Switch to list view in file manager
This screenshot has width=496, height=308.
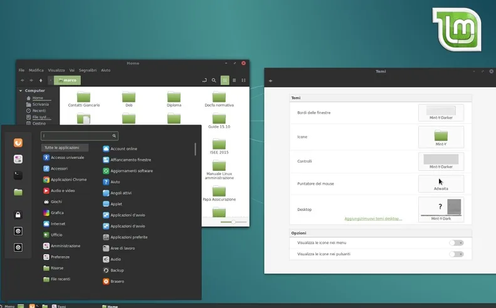235,80
